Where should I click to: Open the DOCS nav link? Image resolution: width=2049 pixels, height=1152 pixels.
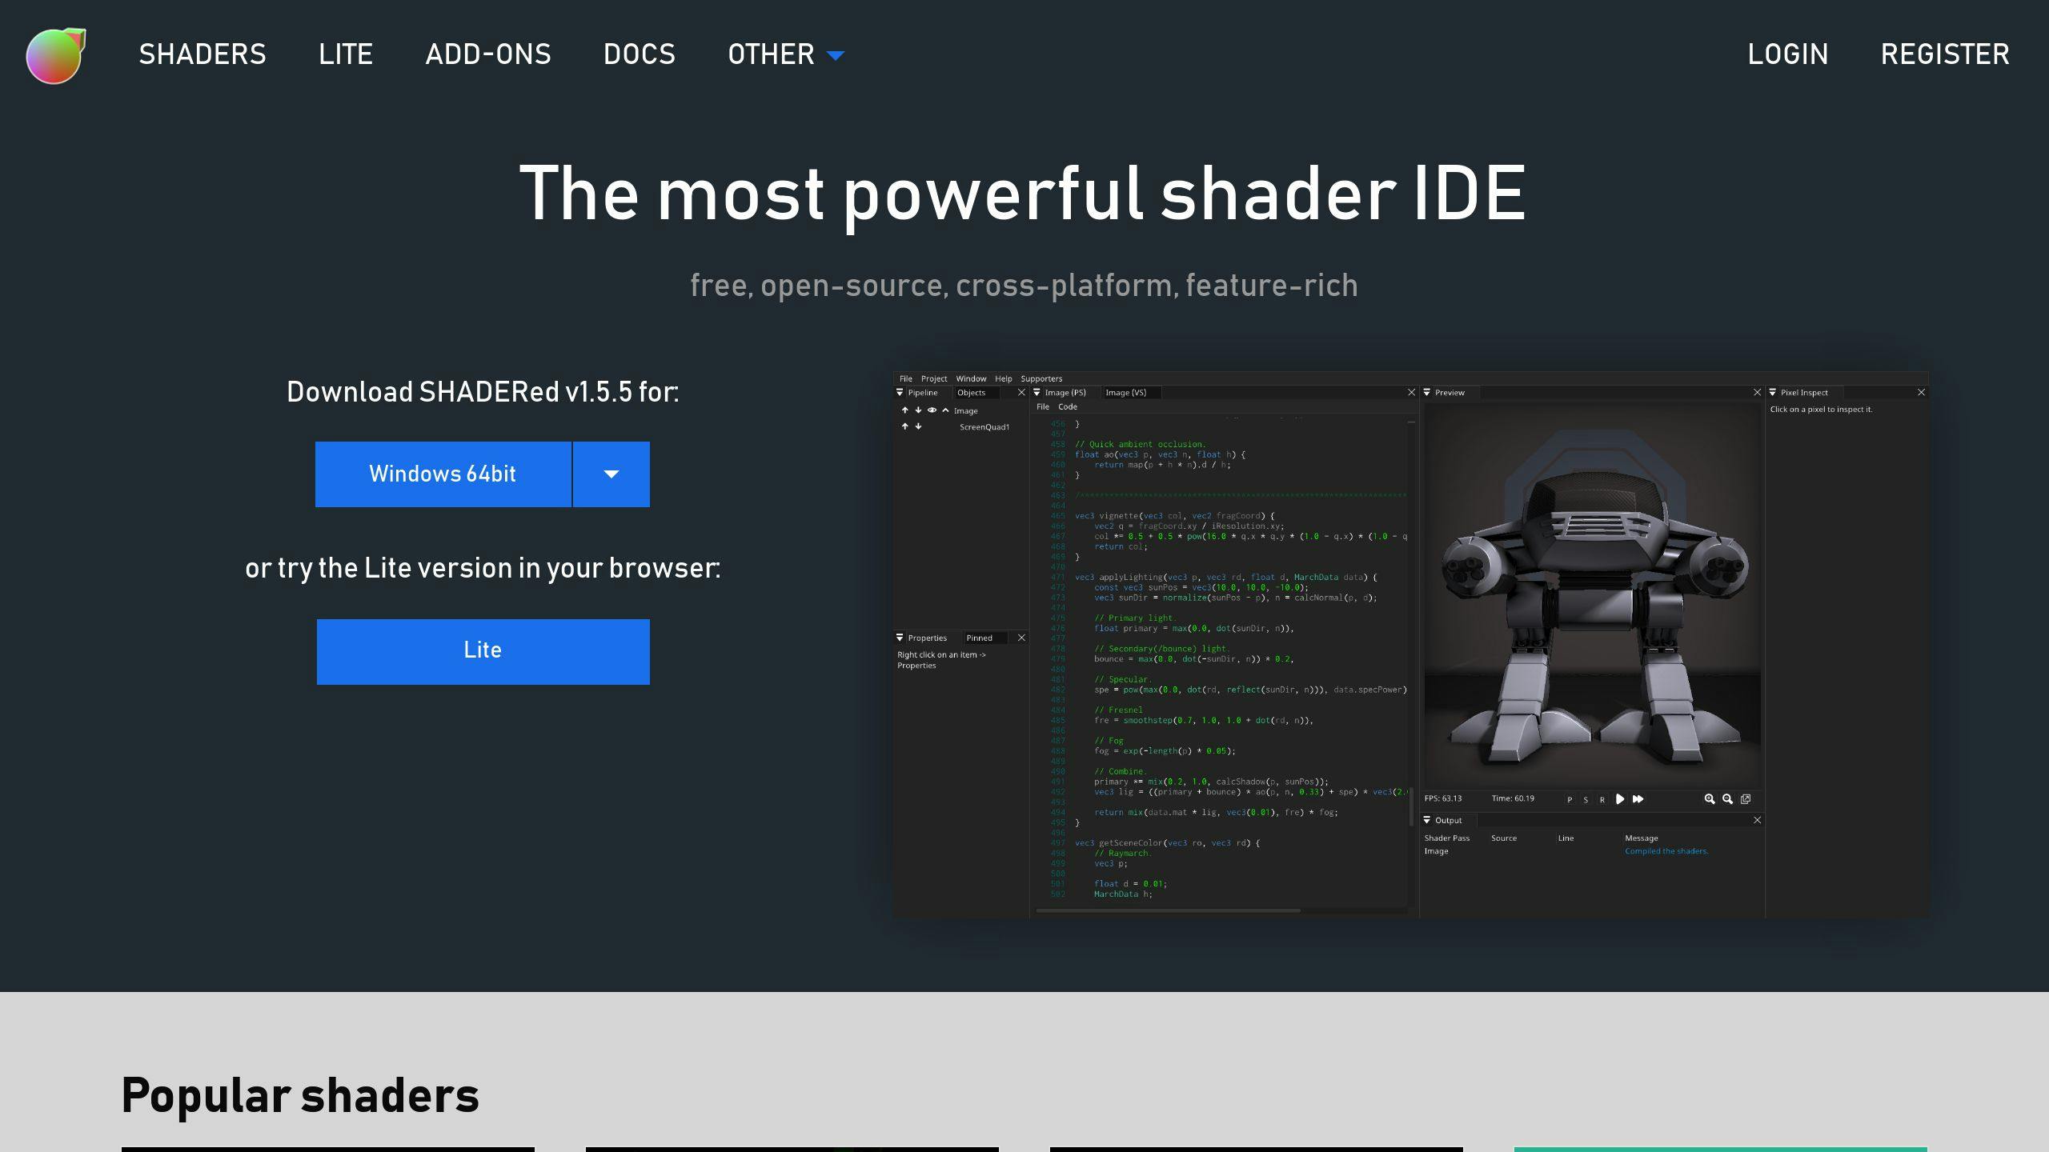(640, 54)
